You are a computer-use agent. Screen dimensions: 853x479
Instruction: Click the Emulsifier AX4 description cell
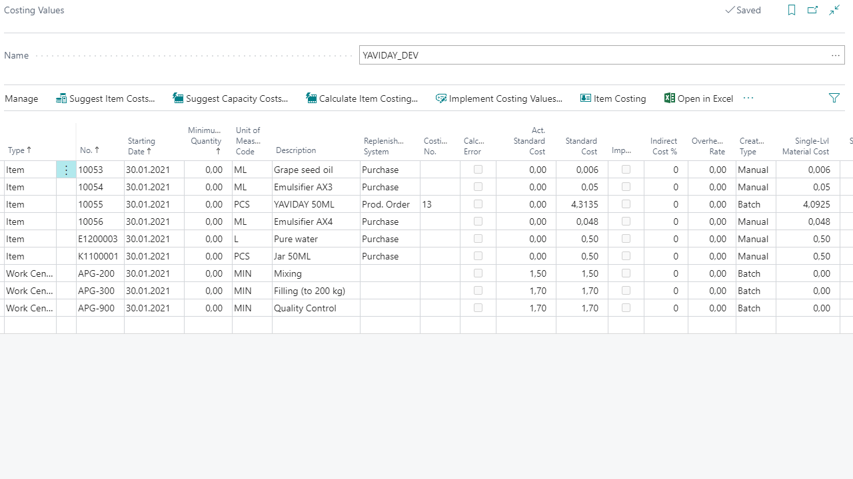[x=316, y=222]
